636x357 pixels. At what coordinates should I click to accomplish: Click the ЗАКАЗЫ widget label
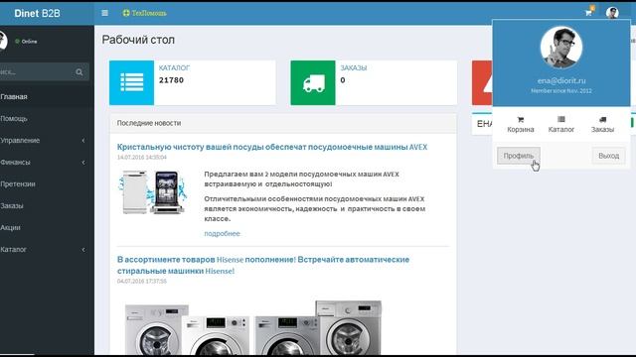tap(354, 68)
